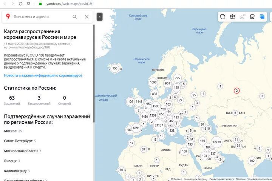The height and width of the screenshot is (181, 272).
Task: Collapse the side panel with the arrow button
Action: pos(100,17)
